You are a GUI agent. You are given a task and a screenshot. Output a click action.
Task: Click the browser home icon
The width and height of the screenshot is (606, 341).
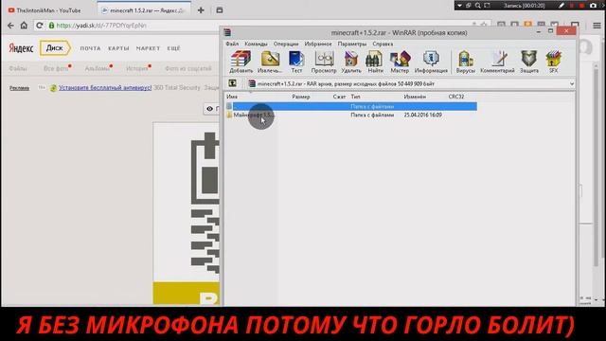click(24, 26)
